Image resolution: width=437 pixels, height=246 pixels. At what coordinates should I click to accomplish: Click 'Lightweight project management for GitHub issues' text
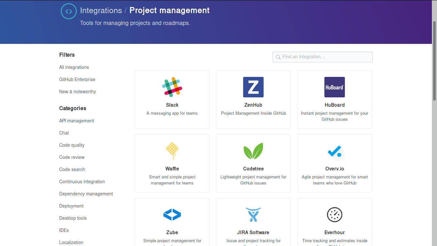point(253,180)
